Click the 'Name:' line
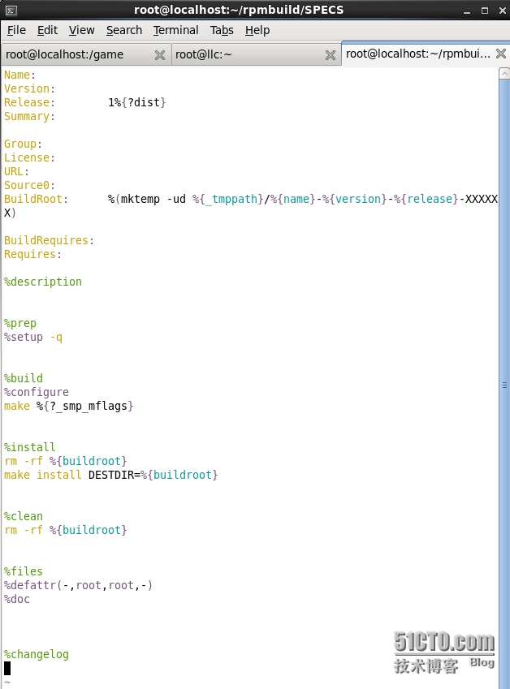 point(19,75)
